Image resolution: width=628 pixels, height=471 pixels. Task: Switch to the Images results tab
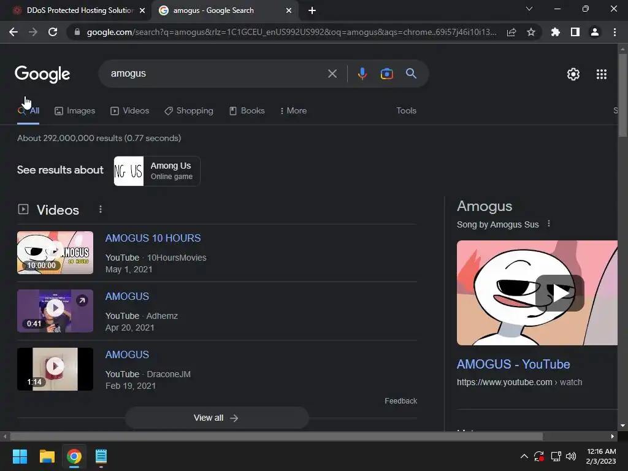point(75,110)
